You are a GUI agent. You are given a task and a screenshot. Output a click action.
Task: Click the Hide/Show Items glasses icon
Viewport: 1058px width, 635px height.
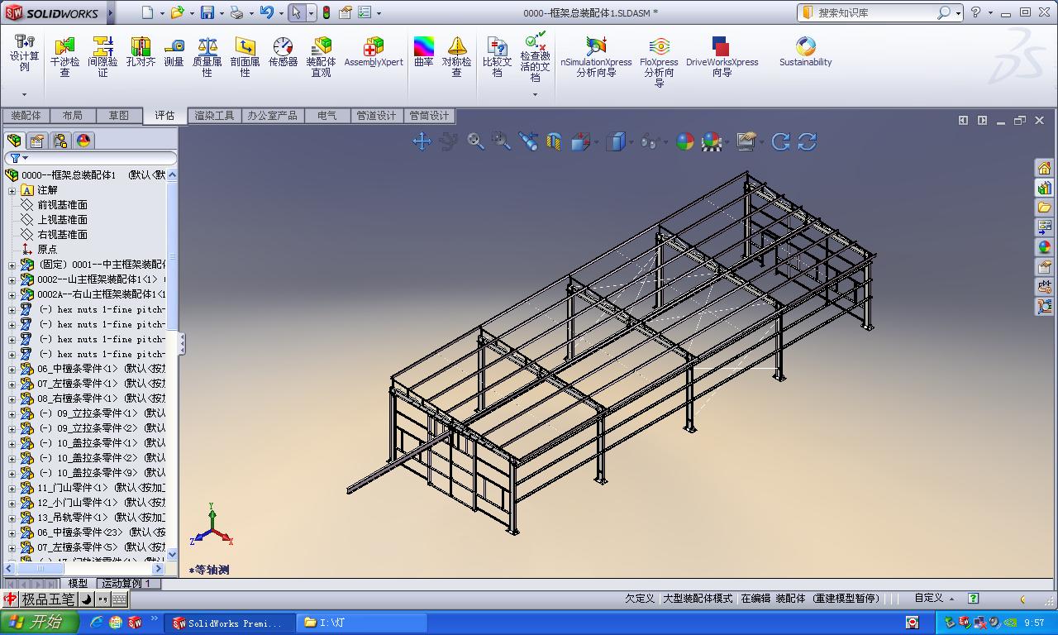click(650, 141)
